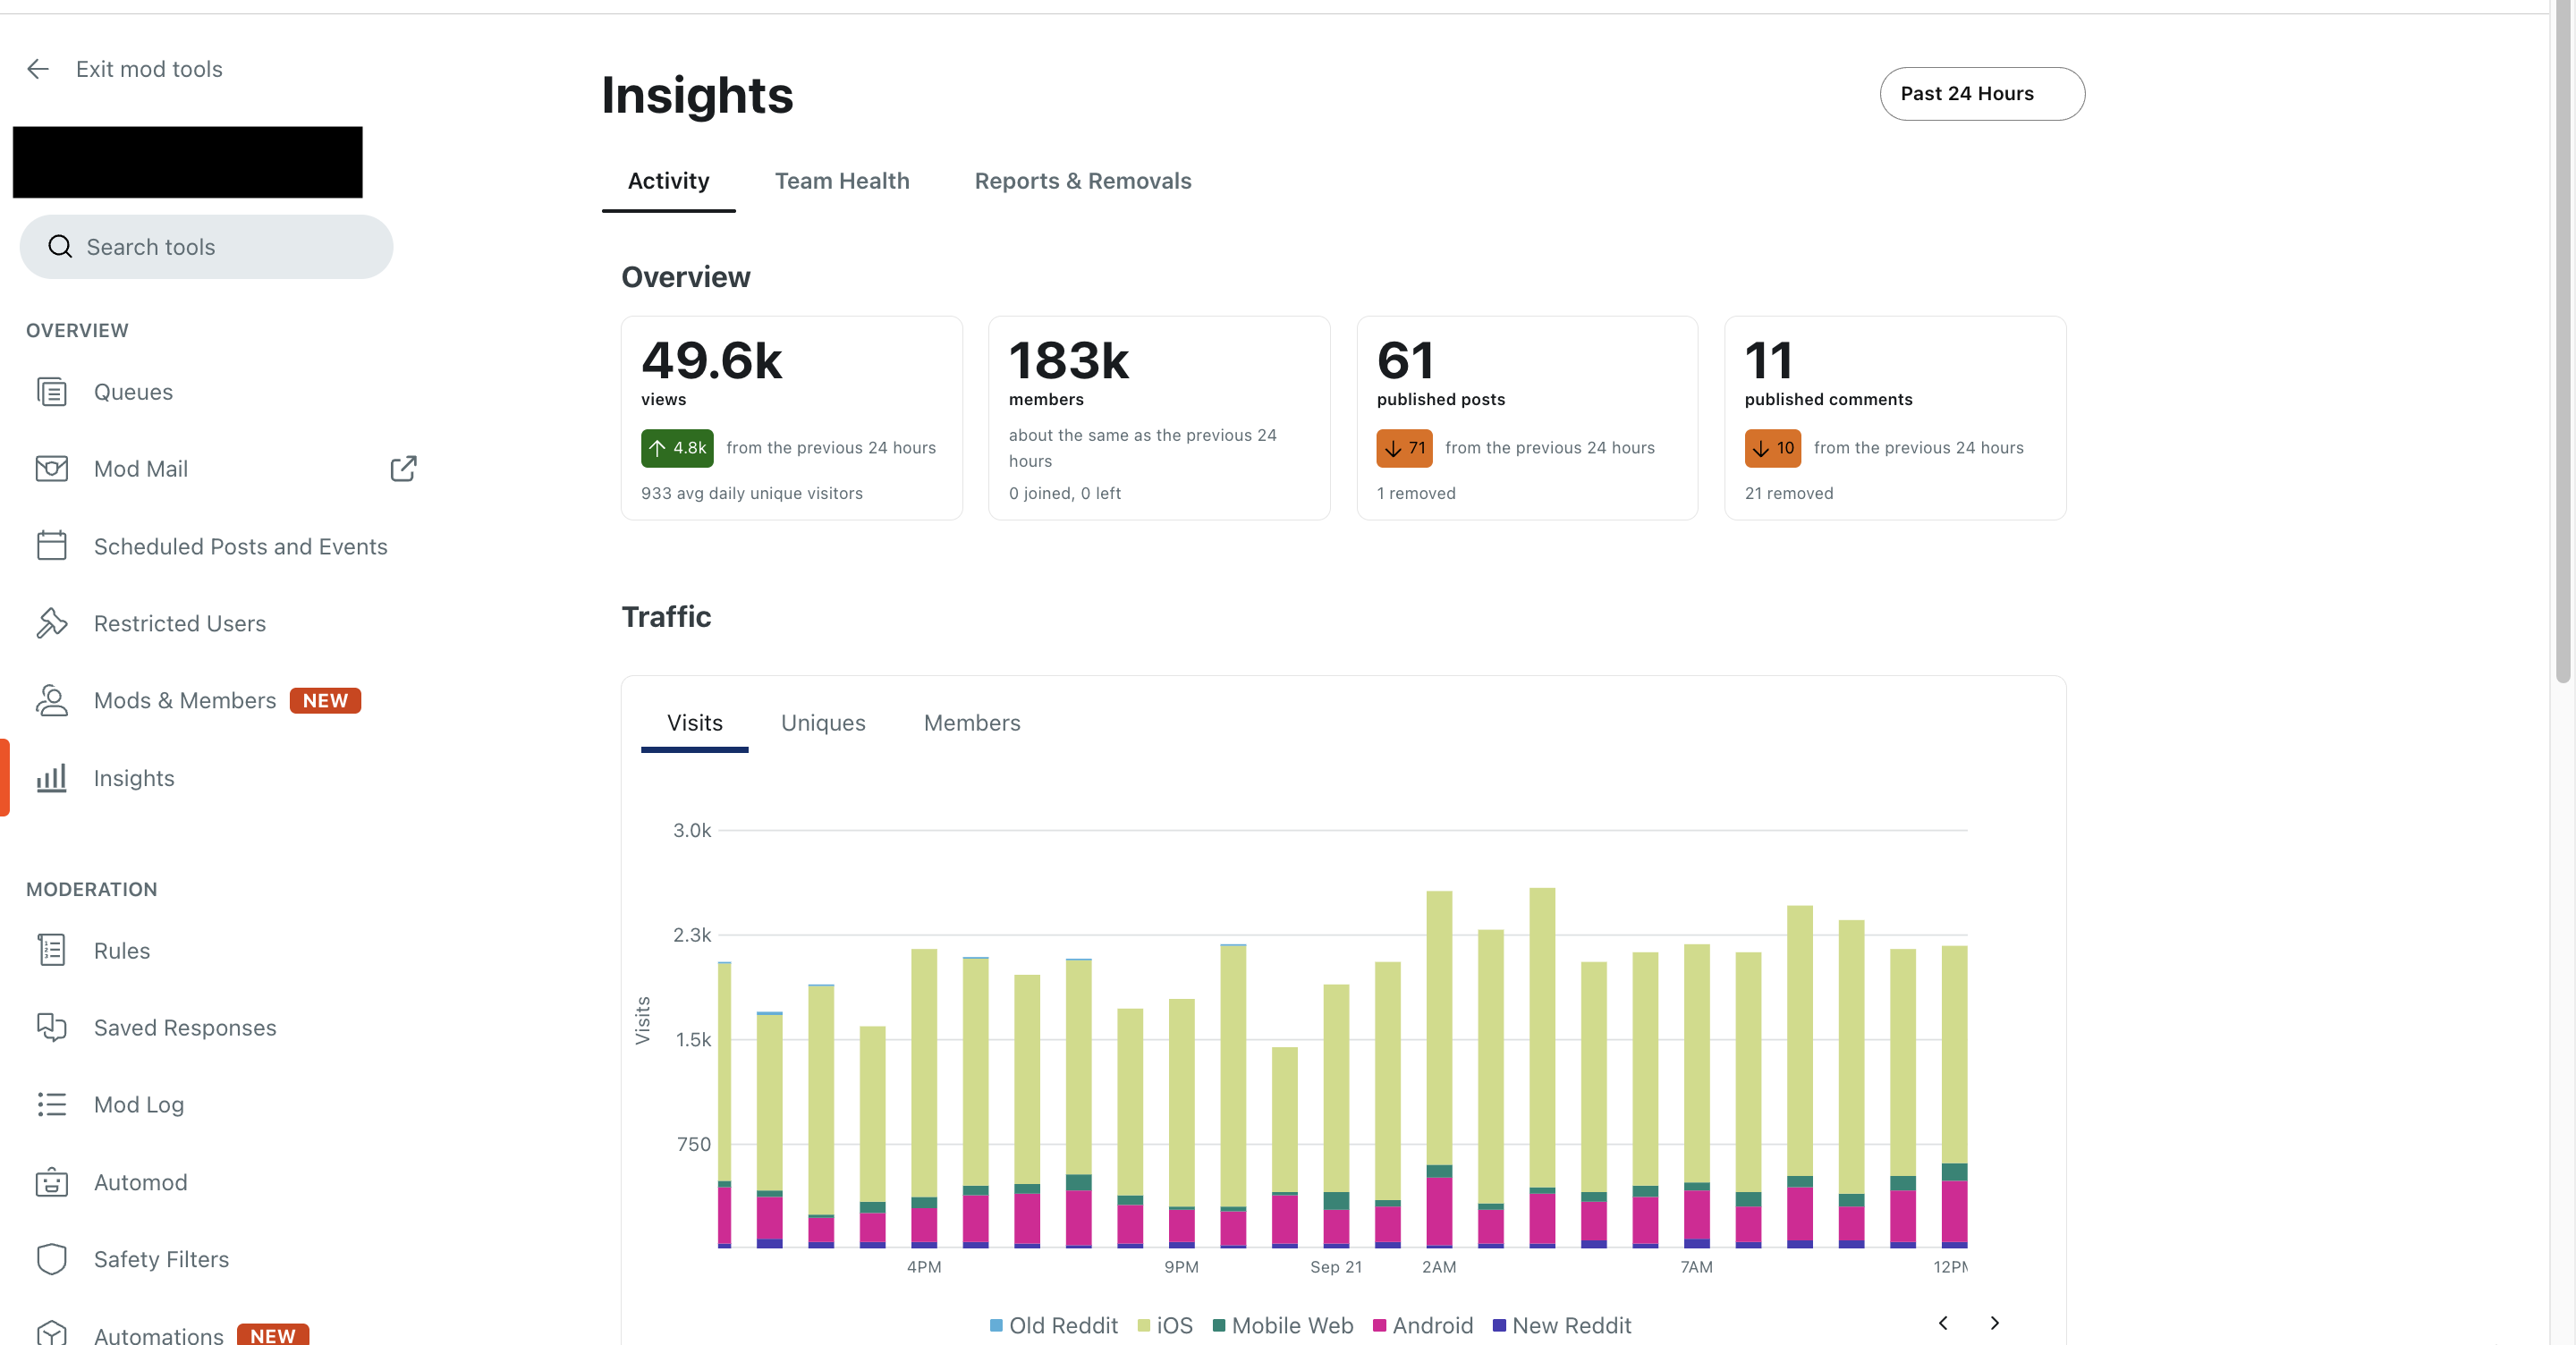Open the Queues icon in sidebar
This screenshot has height=1345, width=2576.
click(x=51, y=392)
